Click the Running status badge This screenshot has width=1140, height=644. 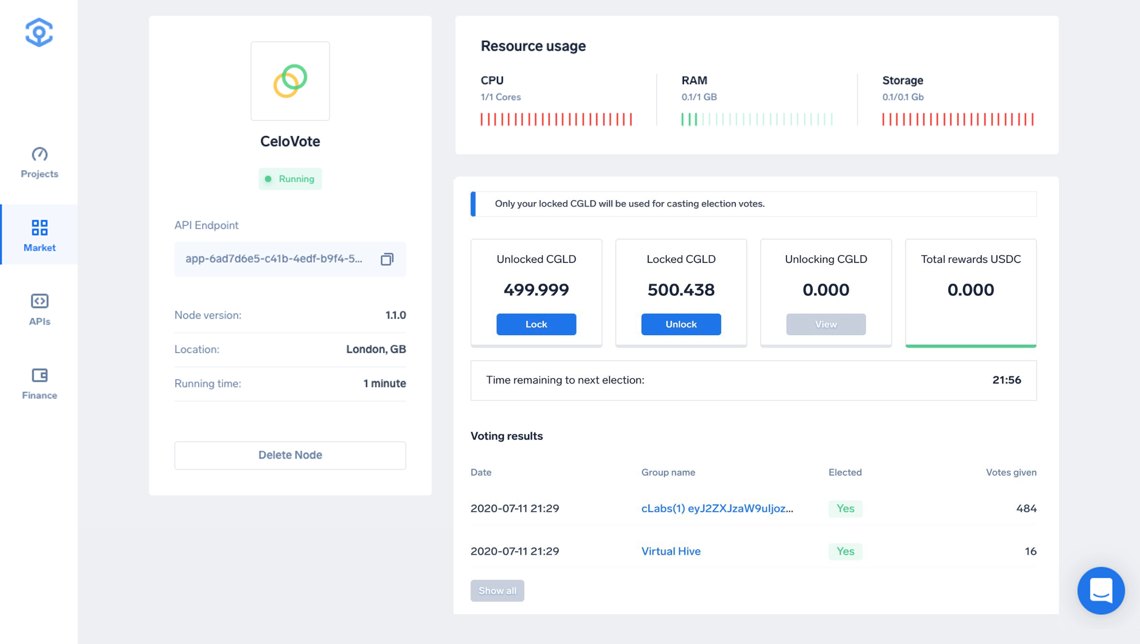point(290,179)
